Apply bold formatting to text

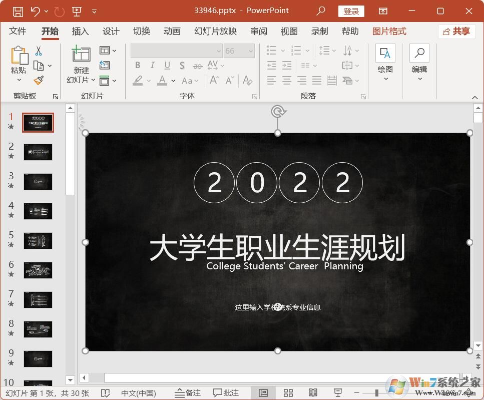[138, 65]
